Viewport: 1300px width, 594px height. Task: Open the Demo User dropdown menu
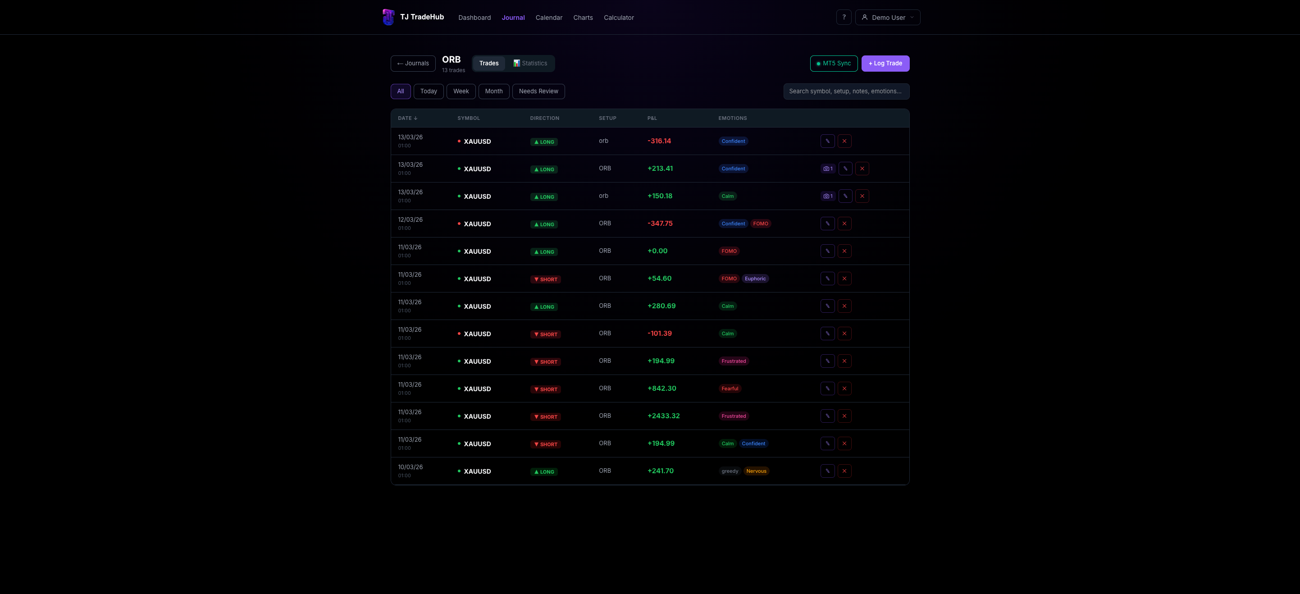point(888,17)
